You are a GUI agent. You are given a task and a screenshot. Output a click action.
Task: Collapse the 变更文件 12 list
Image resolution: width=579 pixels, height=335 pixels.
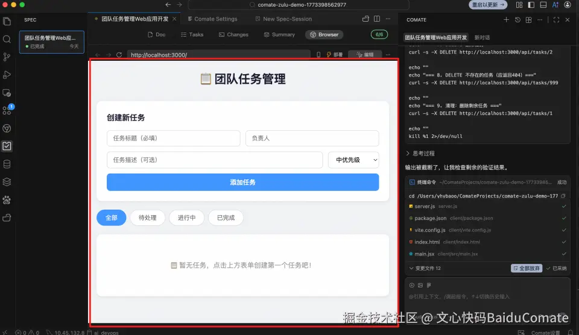click(425, 268)
